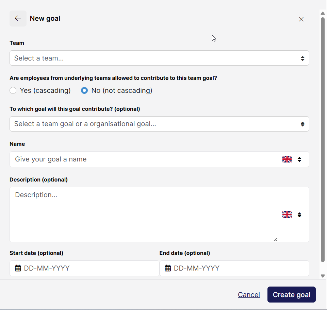Click the scrollbar up arrow
Viewport: 327px width, 310px height.
tap(323, 13)
